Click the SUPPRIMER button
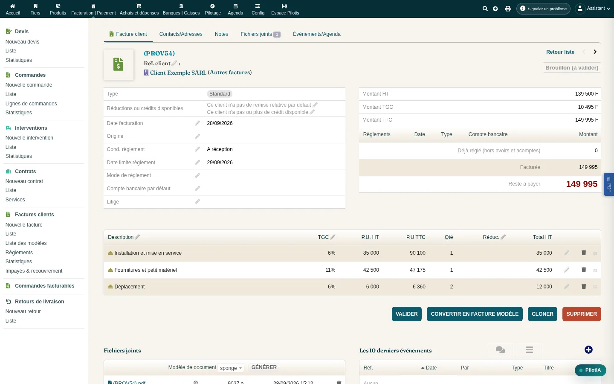Viewport: 614px width, 384px height. [x=582, y=314]
